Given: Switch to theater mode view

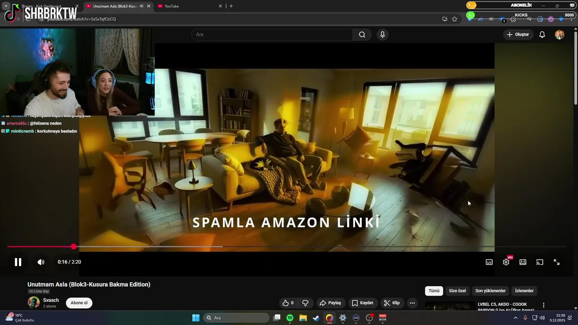Looking at the screenshot, I should [x=523, y=262].
